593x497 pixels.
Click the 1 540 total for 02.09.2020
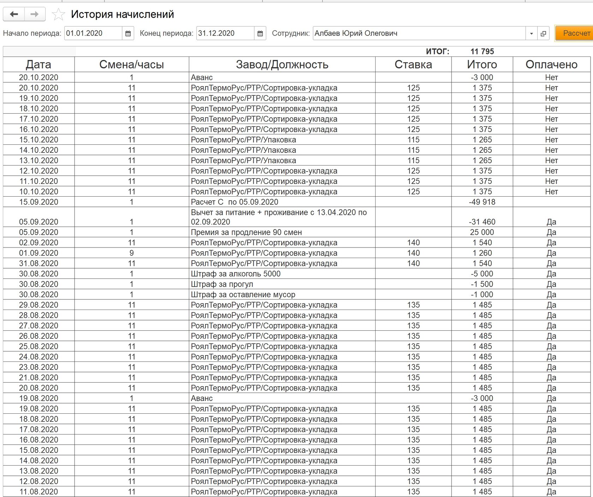482,243
